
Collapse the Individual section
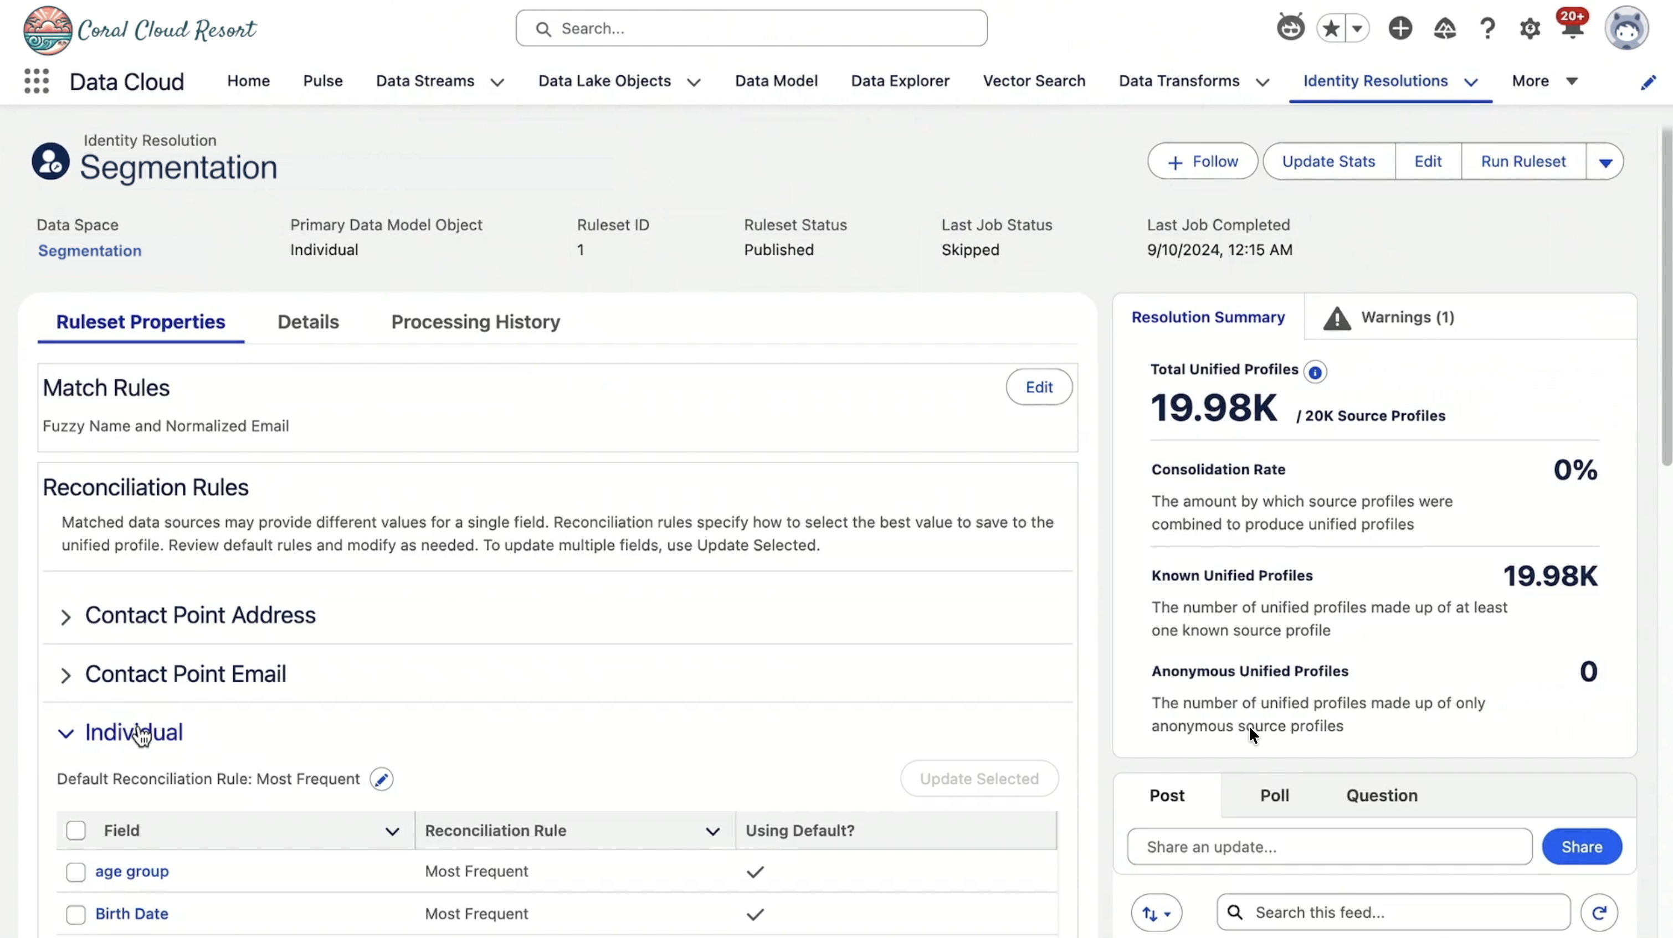(65, 734)
